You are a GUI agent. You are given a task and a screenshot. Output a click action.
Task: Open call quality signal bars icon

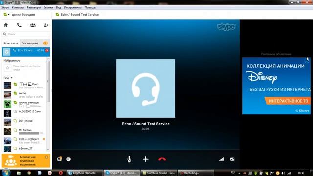point(222,159)
